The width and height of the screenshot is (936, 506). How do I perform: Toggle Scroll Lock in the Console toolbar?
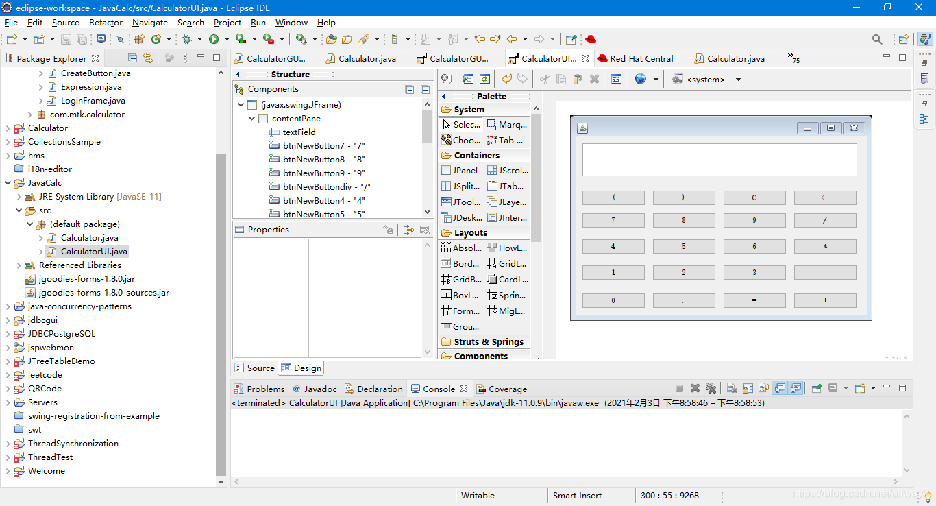point(748,389)
